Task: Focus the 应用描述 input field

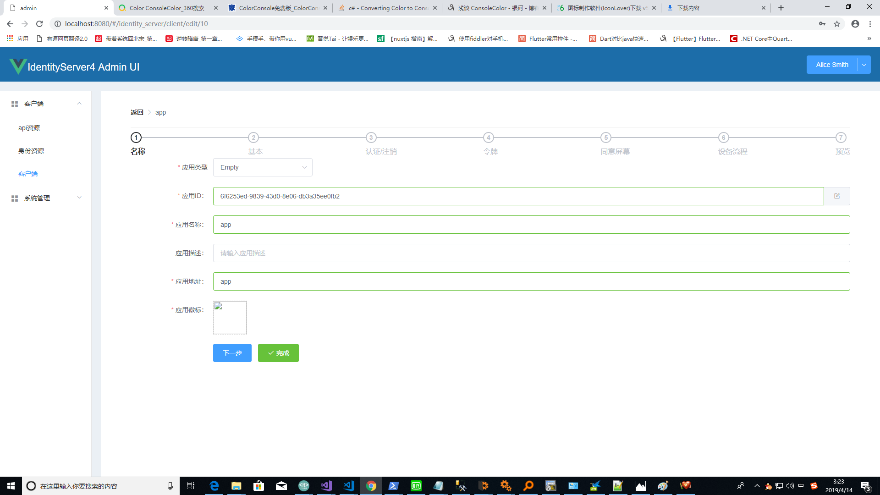Action: click(531, 253)
